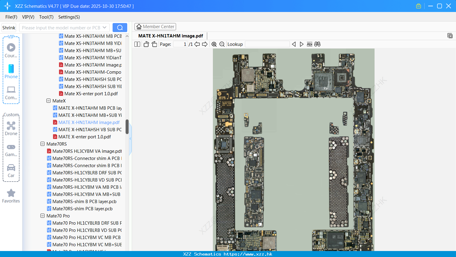Click the Shrink button
456x257 pixels.
pos(9,28)
